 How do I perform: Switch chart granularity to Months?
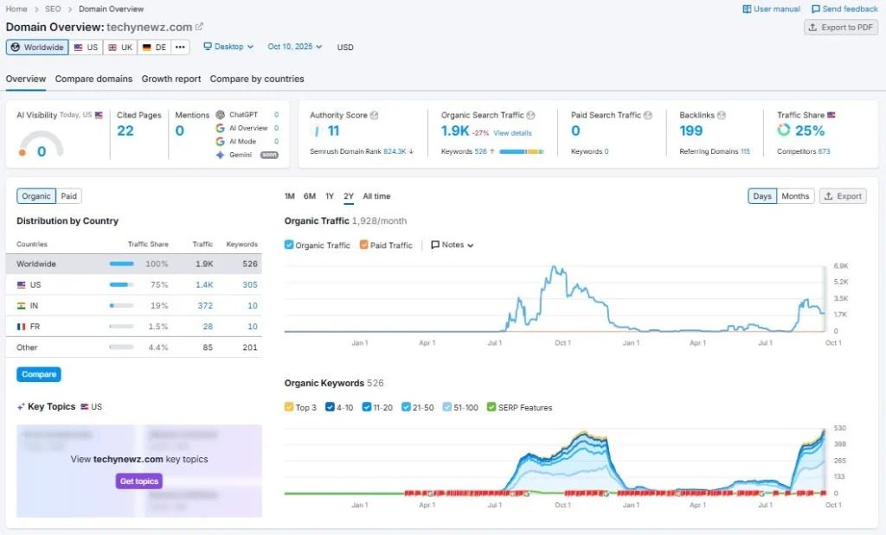point(796,196)
